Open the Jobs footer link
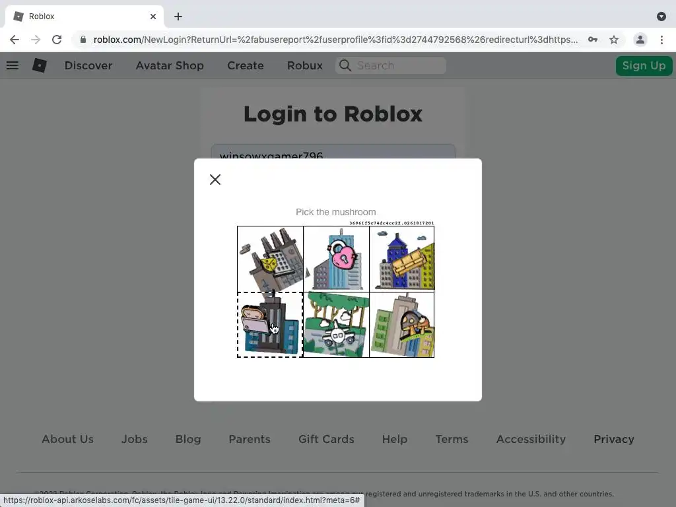676x507 pixels. click(x=134, y=439)
